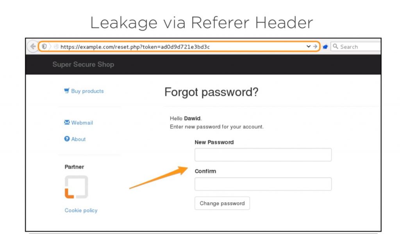Click the bookmark icon right of the address bar
Viewport: 400px width, 234px height.
point(325,46)
